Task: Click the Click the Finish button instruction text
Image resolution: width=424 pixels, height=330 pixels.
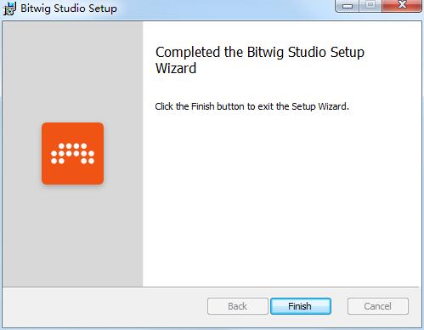Action: coord(252,106)
